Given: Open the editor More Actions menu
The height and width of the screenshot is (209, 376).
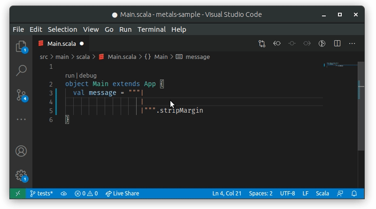Looking at the screenshot, I should [x=352, y=43].
